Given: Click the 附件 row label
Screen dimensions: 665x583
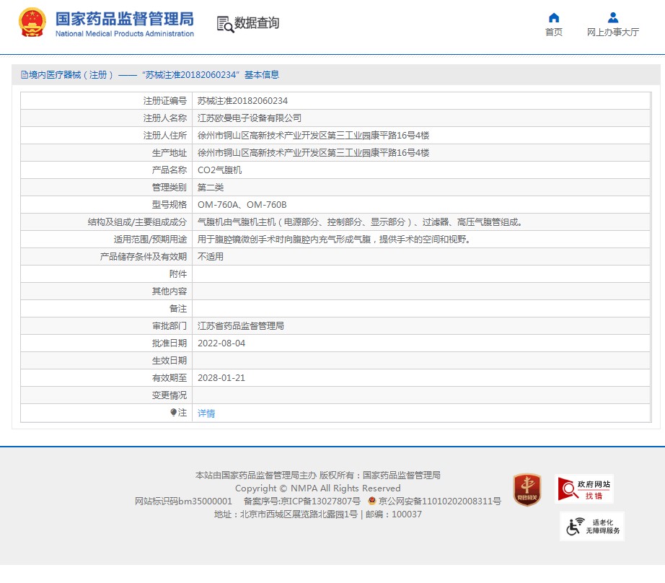Looking at the screenshot, I should [x=178, y=274].
